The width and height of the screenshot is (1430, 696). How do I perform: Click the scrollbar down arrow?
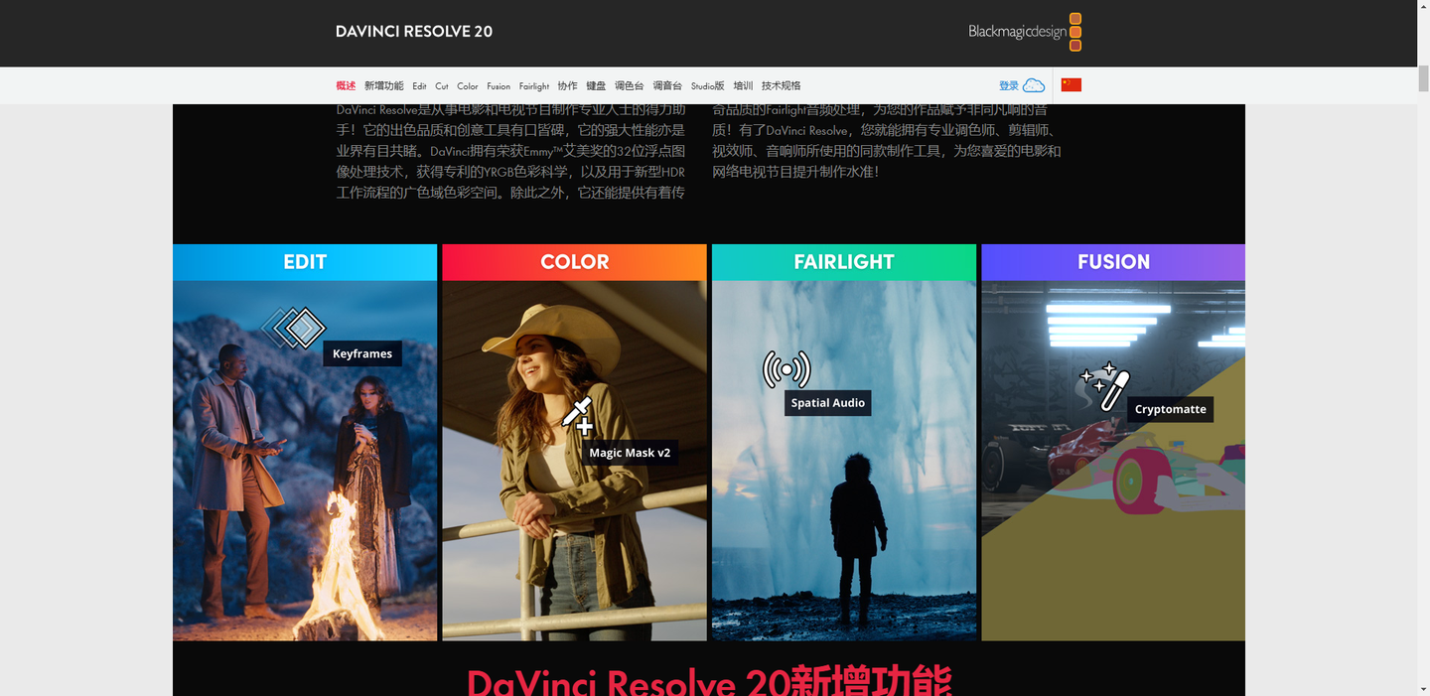1423,689
